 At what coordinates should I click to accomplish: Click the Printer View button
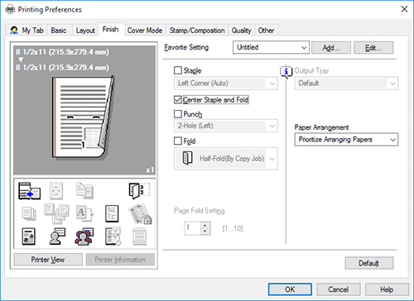(48, 260)
